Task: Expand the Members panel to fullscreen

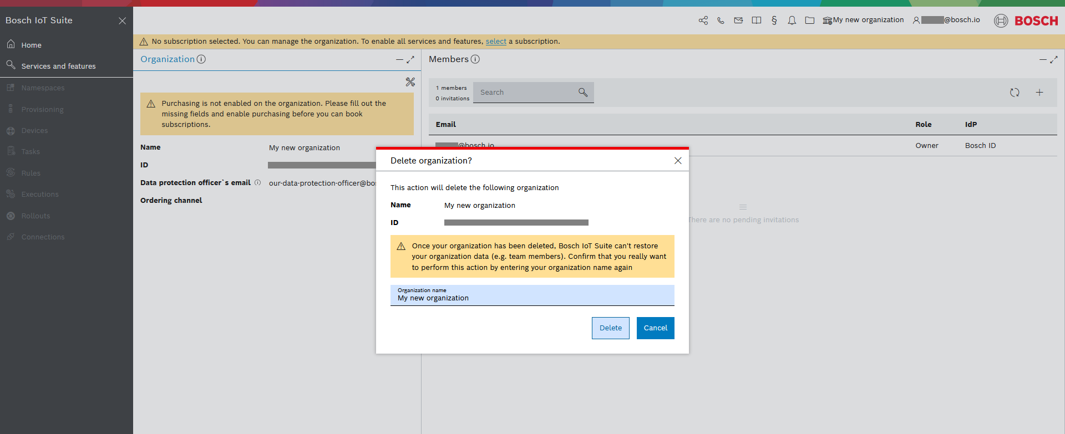Action: click(1054, 59)
